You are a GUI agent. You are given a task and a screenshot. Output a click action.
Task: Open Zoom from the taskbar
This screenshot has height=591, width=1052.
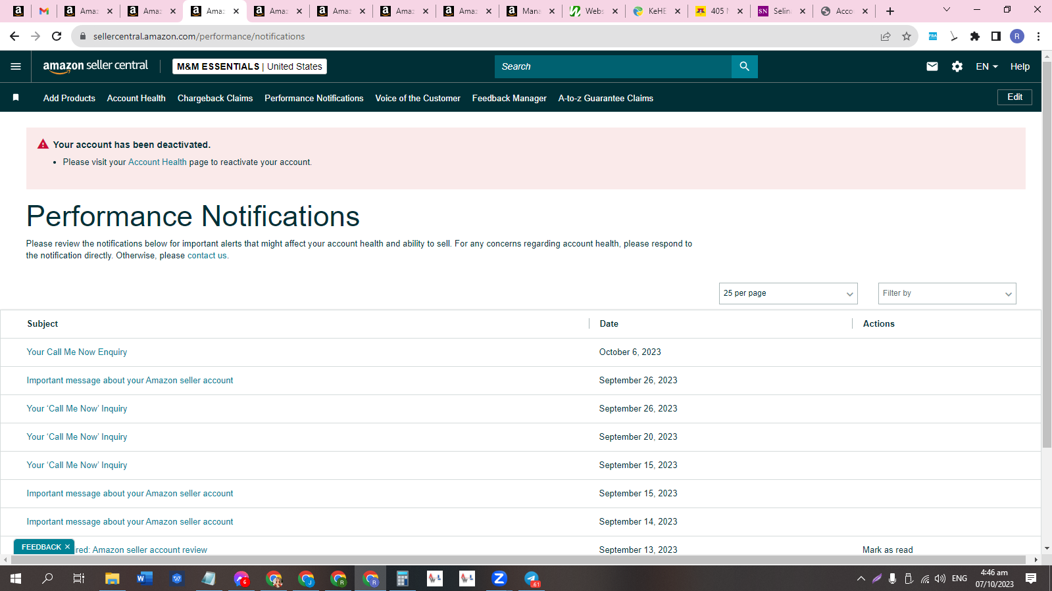click(499, 579)
